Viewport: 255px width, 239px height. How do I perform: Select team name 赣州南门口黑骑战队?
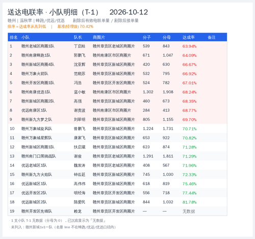(x=39, y=156)
